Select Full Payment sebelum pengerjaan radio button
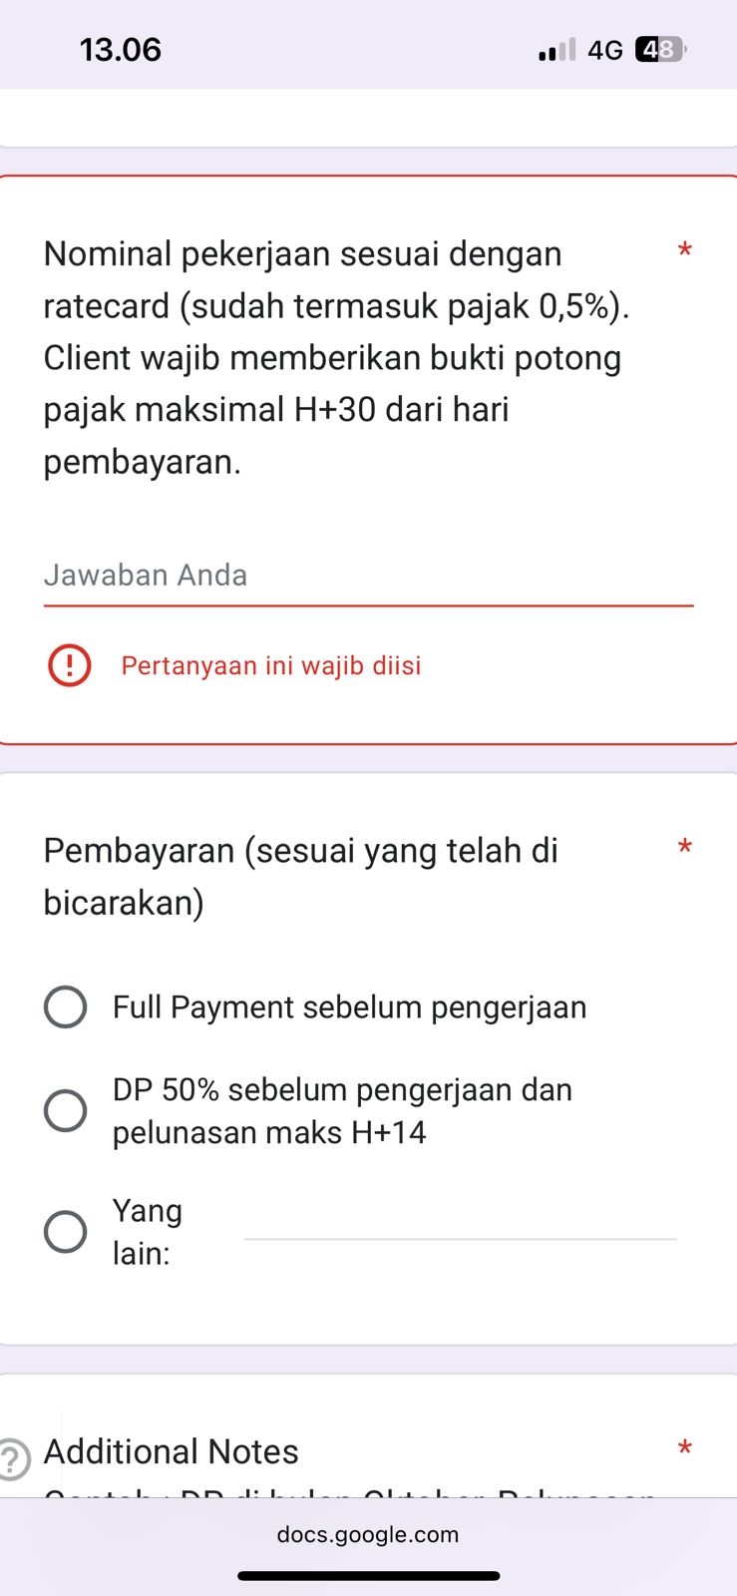Viewport: 737px width, 1596px height. 66,1006
